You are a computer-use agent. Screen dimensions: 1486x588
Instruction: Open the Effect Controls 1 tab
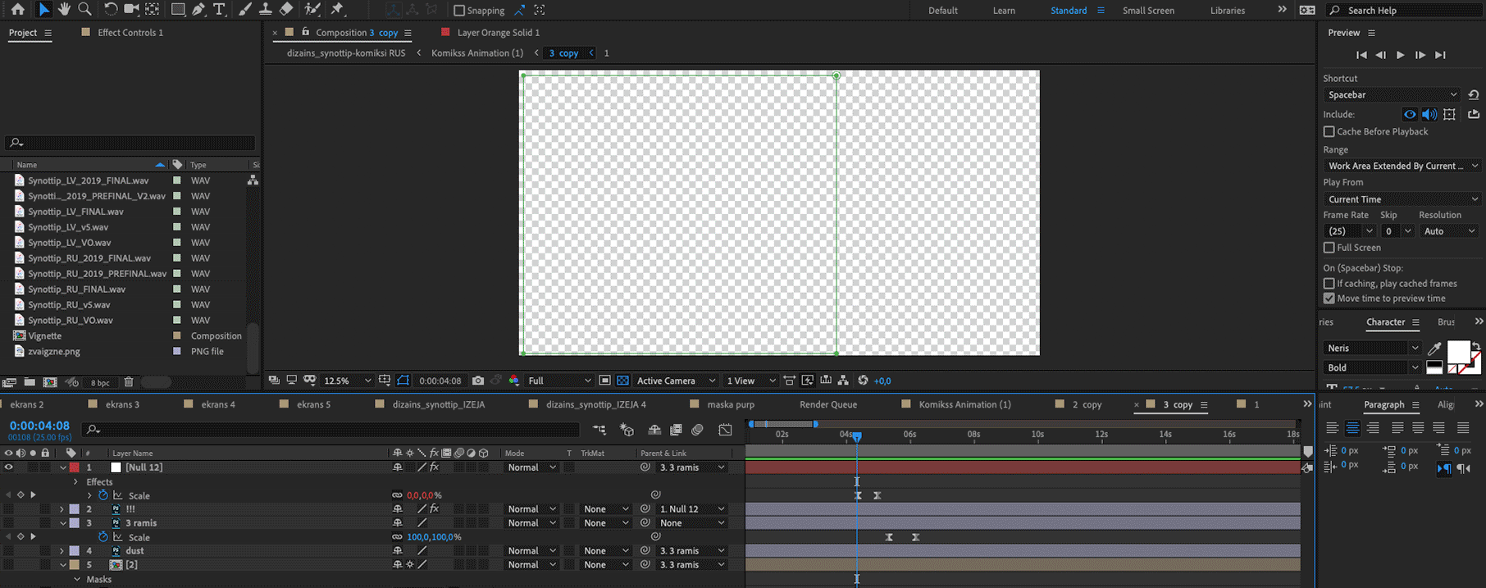130,33
